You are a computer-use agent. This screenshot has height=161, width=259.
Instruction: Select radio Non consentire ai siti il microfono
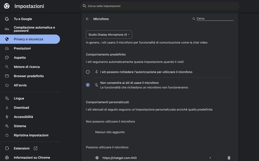coord(88,85)
